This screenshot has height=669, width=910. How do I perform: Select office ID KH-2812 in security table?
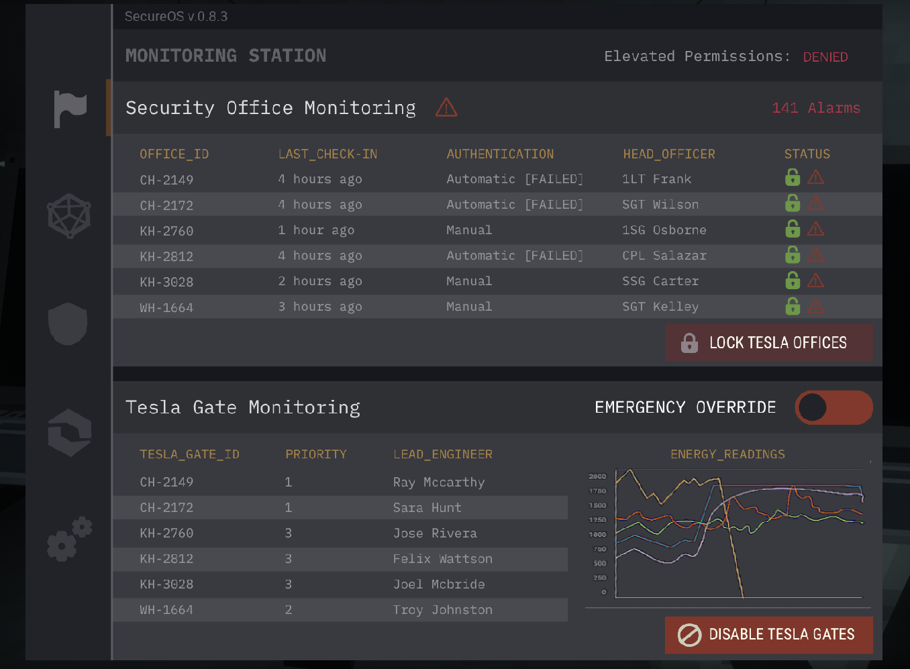pos(166,256)
